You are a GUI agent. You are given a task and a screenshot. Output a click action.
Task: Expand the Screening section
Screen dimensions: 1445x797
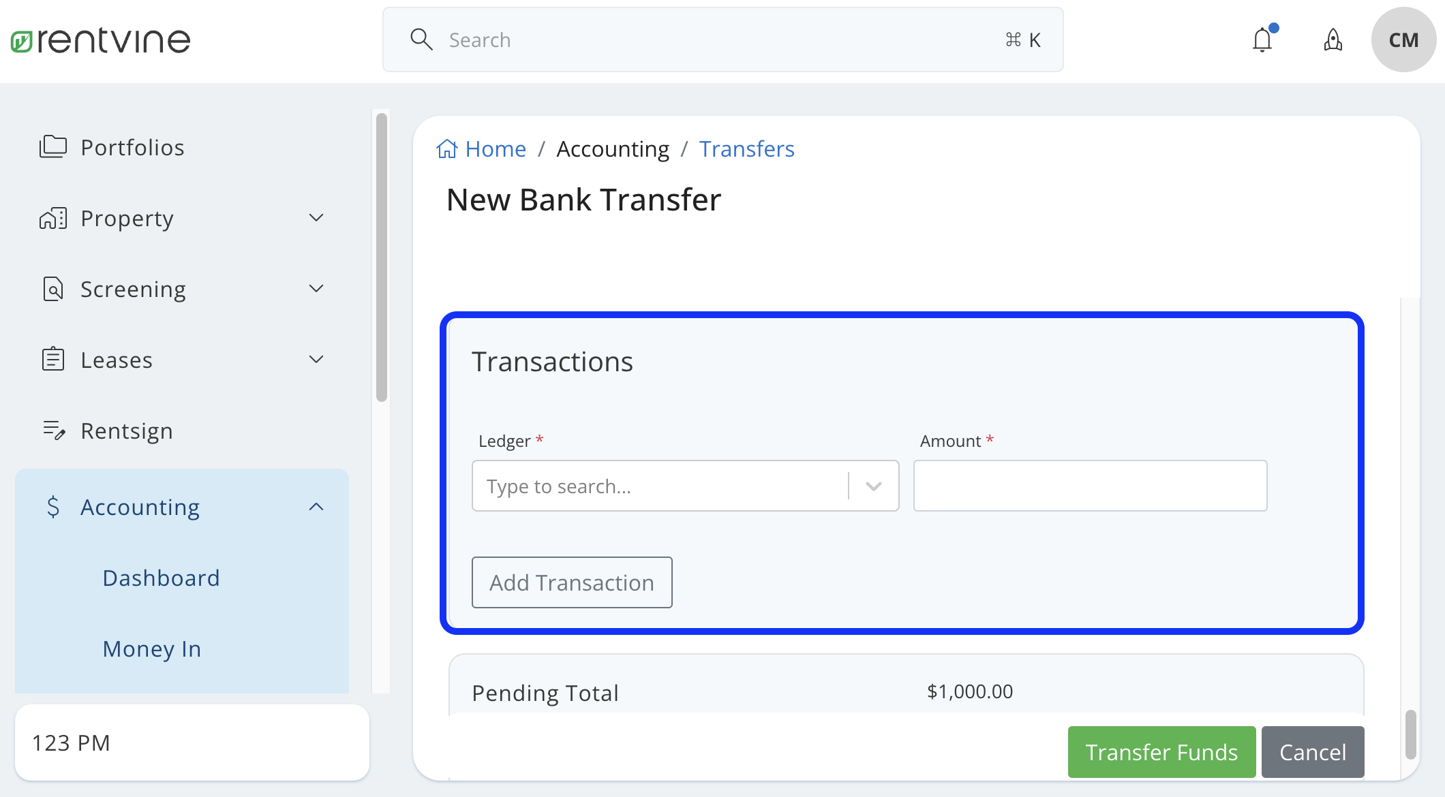pos(316,288)
